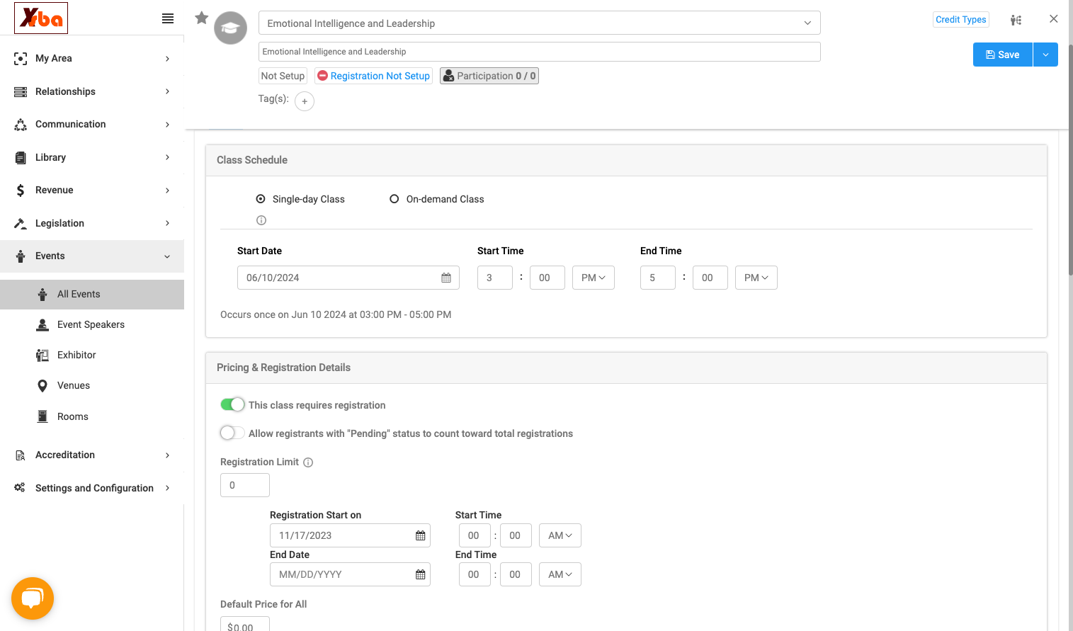Screen dimensions: 1073x631
Task: Click the Participation 0 / 0 button
Action: point(489,76)
